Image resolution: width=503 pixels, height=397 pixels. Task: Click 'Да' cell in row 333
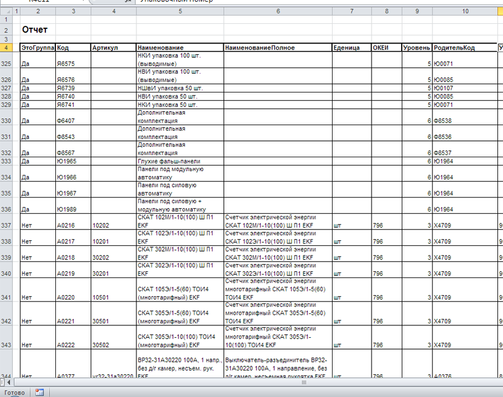tap(38, 161)
